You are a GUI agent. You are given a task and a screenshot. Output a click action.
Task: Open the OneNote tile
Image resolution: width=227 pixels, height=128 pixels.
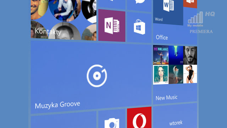pyautogui.click(x=112, y=25)
